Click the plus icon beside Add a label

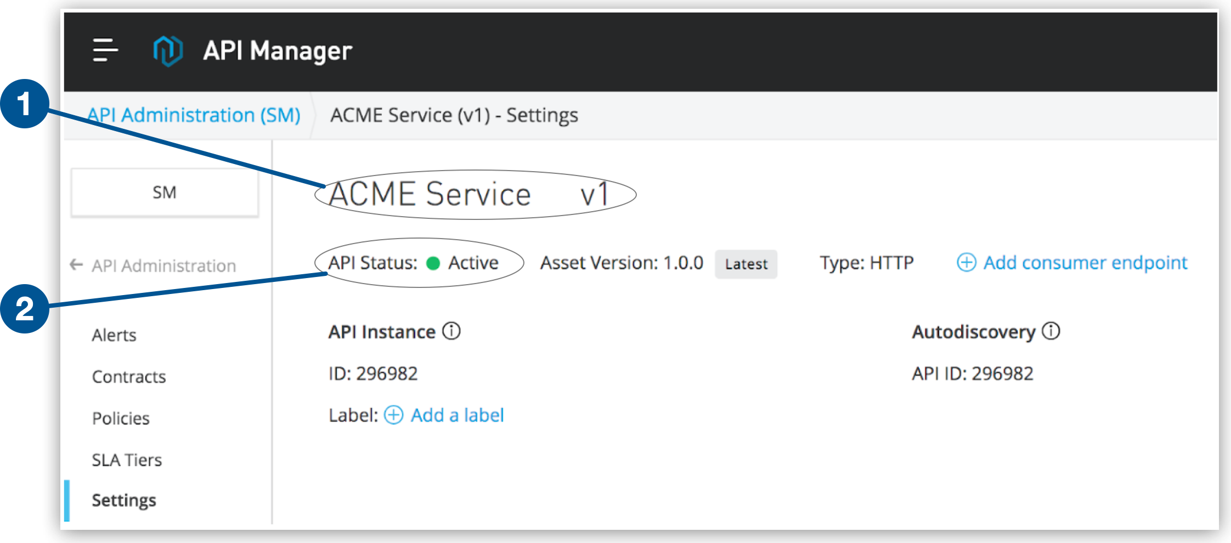tap(393, 415)
